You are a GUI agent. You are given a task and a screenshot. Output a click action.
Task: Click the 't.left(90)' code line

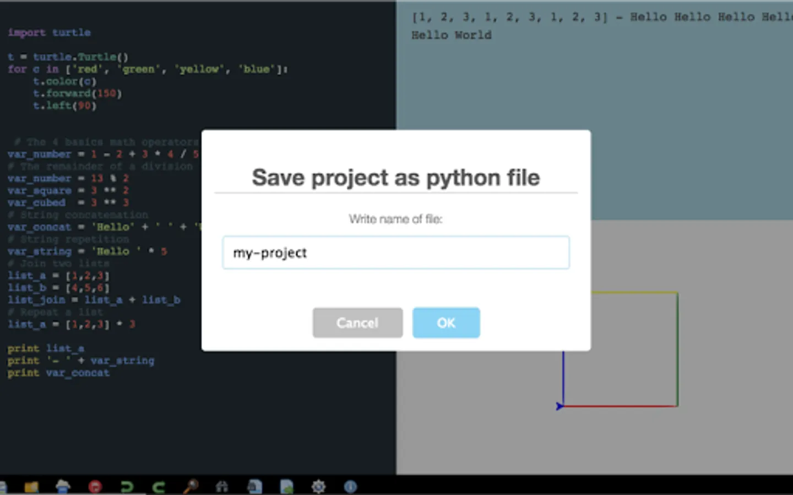click(x=65, y=105)
